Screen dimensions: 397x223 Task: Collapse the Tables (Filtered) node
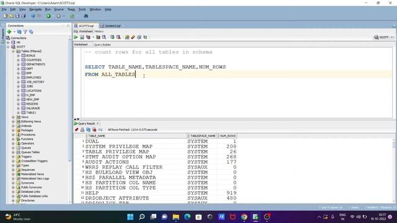click(x=13, y=51)
